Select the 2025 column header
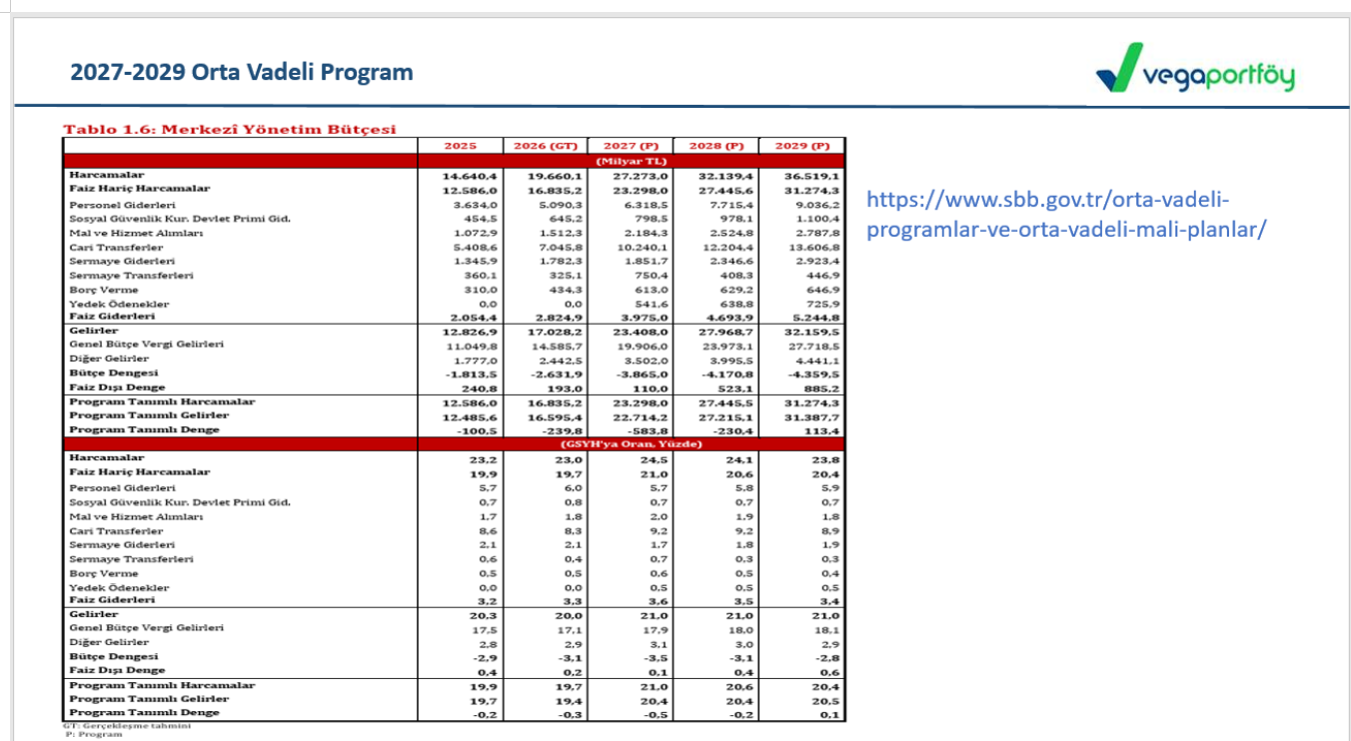The height and width of the screenshot is (741, 1351). click(460, 146)
